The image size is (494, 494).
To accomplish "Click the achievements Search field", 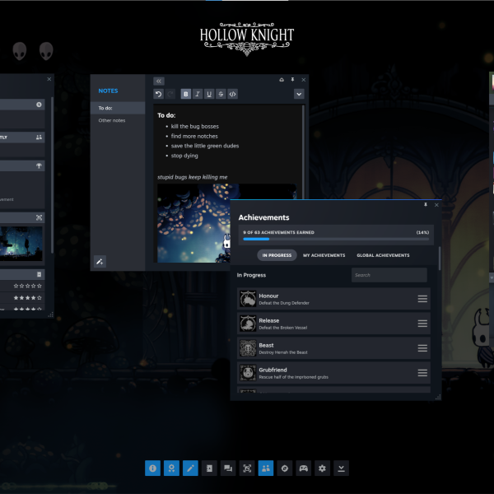I will tap(389, 275).
